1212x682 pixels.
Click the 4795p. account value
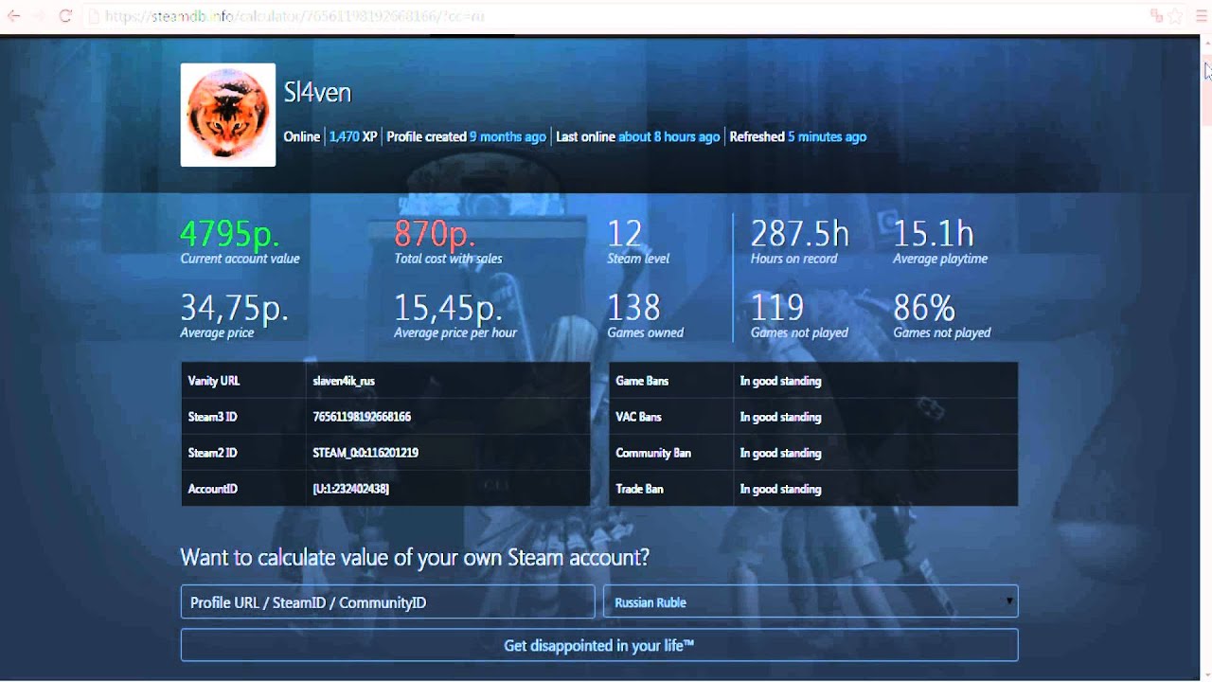230,233
